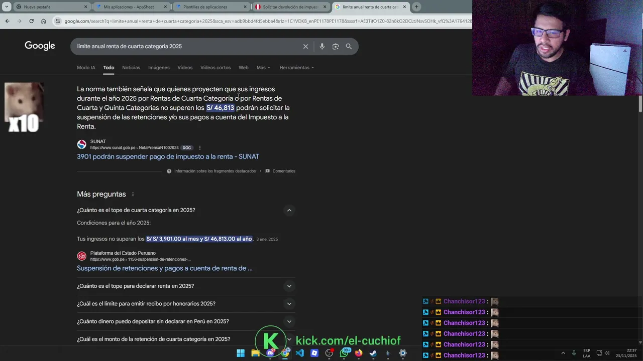643x361 pixels.
Task: Reload the current page
Action: click(x=31, y=21)
